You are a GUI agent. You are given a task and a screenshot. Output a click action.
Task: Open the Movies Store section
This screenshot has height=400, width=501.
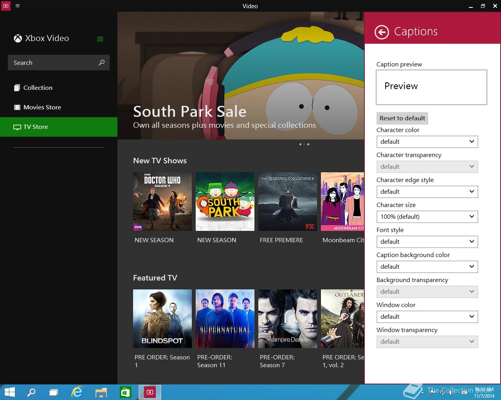(x=59, y=107)
